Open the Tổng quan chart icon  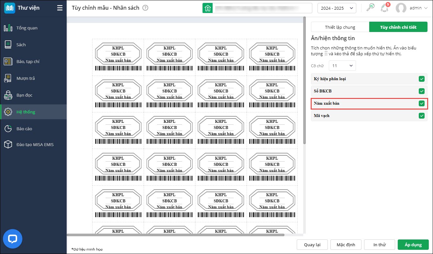[x=8, y=28]
